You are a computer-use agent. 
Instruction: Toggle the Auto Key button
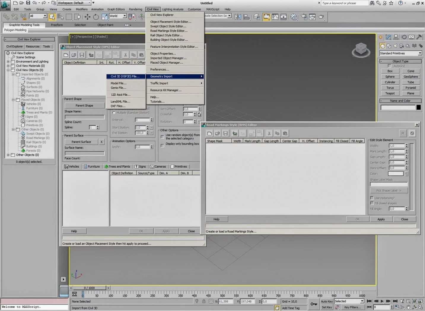tap(327, 301)
